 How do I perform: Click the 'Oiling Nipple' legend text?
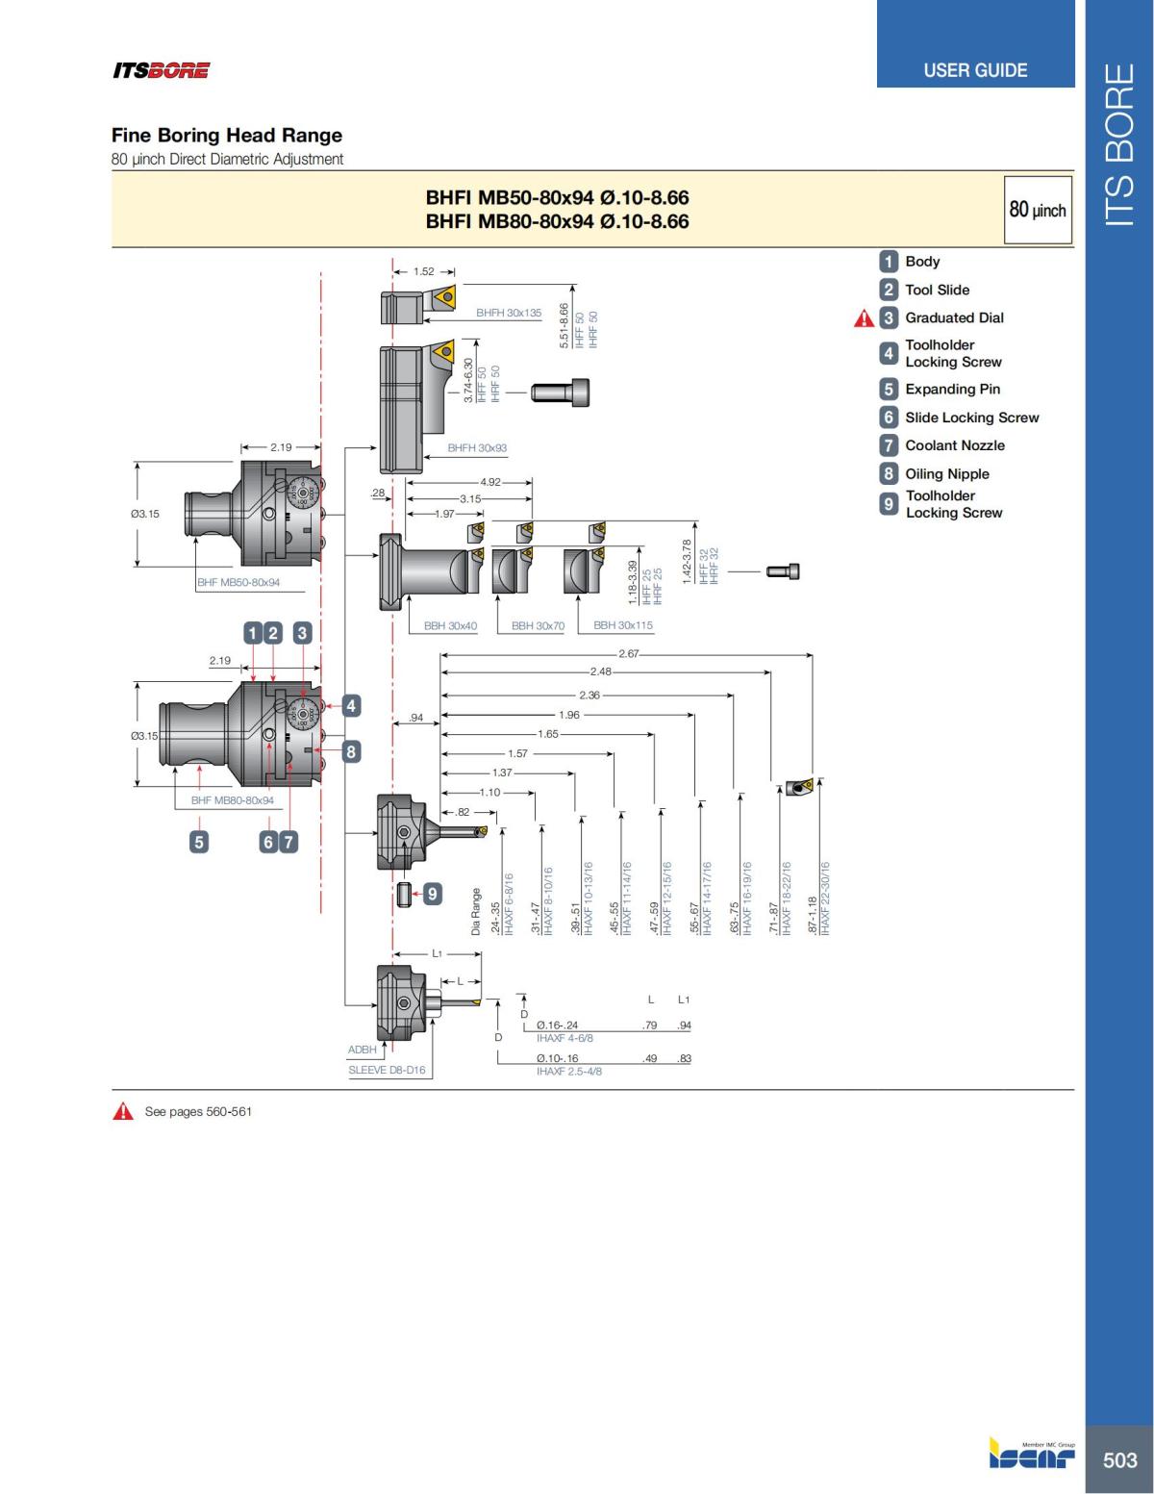(x=947, y=474)
